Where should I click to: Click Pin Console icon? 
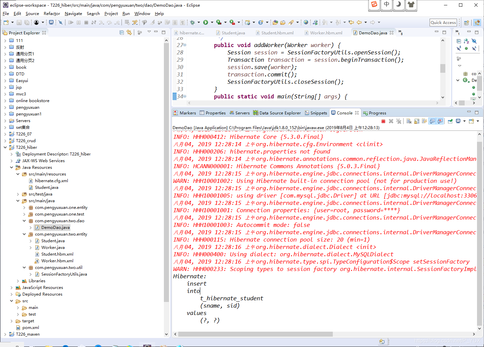tap(450, 121)
